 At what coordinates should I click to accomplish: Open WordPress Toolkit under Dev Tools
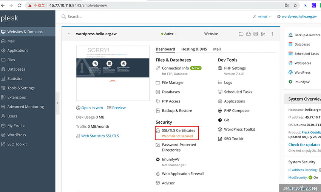[239, 130]
